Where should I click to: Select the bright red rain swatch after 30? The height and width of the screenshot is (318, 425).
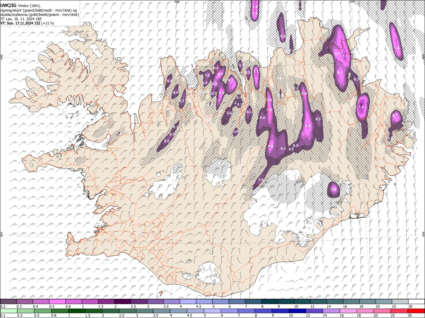416,311
